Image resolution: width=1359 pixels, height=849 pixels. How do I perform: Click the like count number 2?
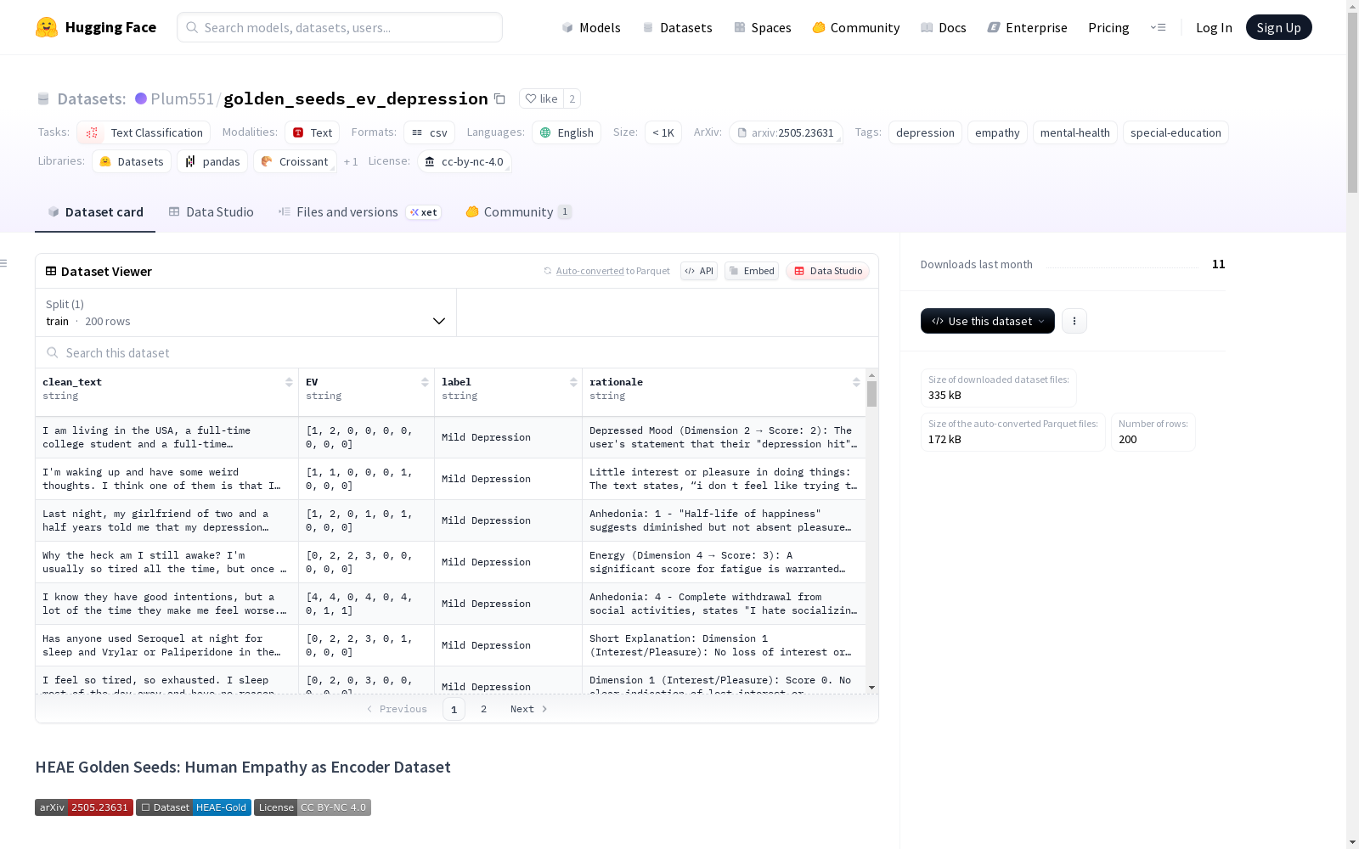click(572, 98)
